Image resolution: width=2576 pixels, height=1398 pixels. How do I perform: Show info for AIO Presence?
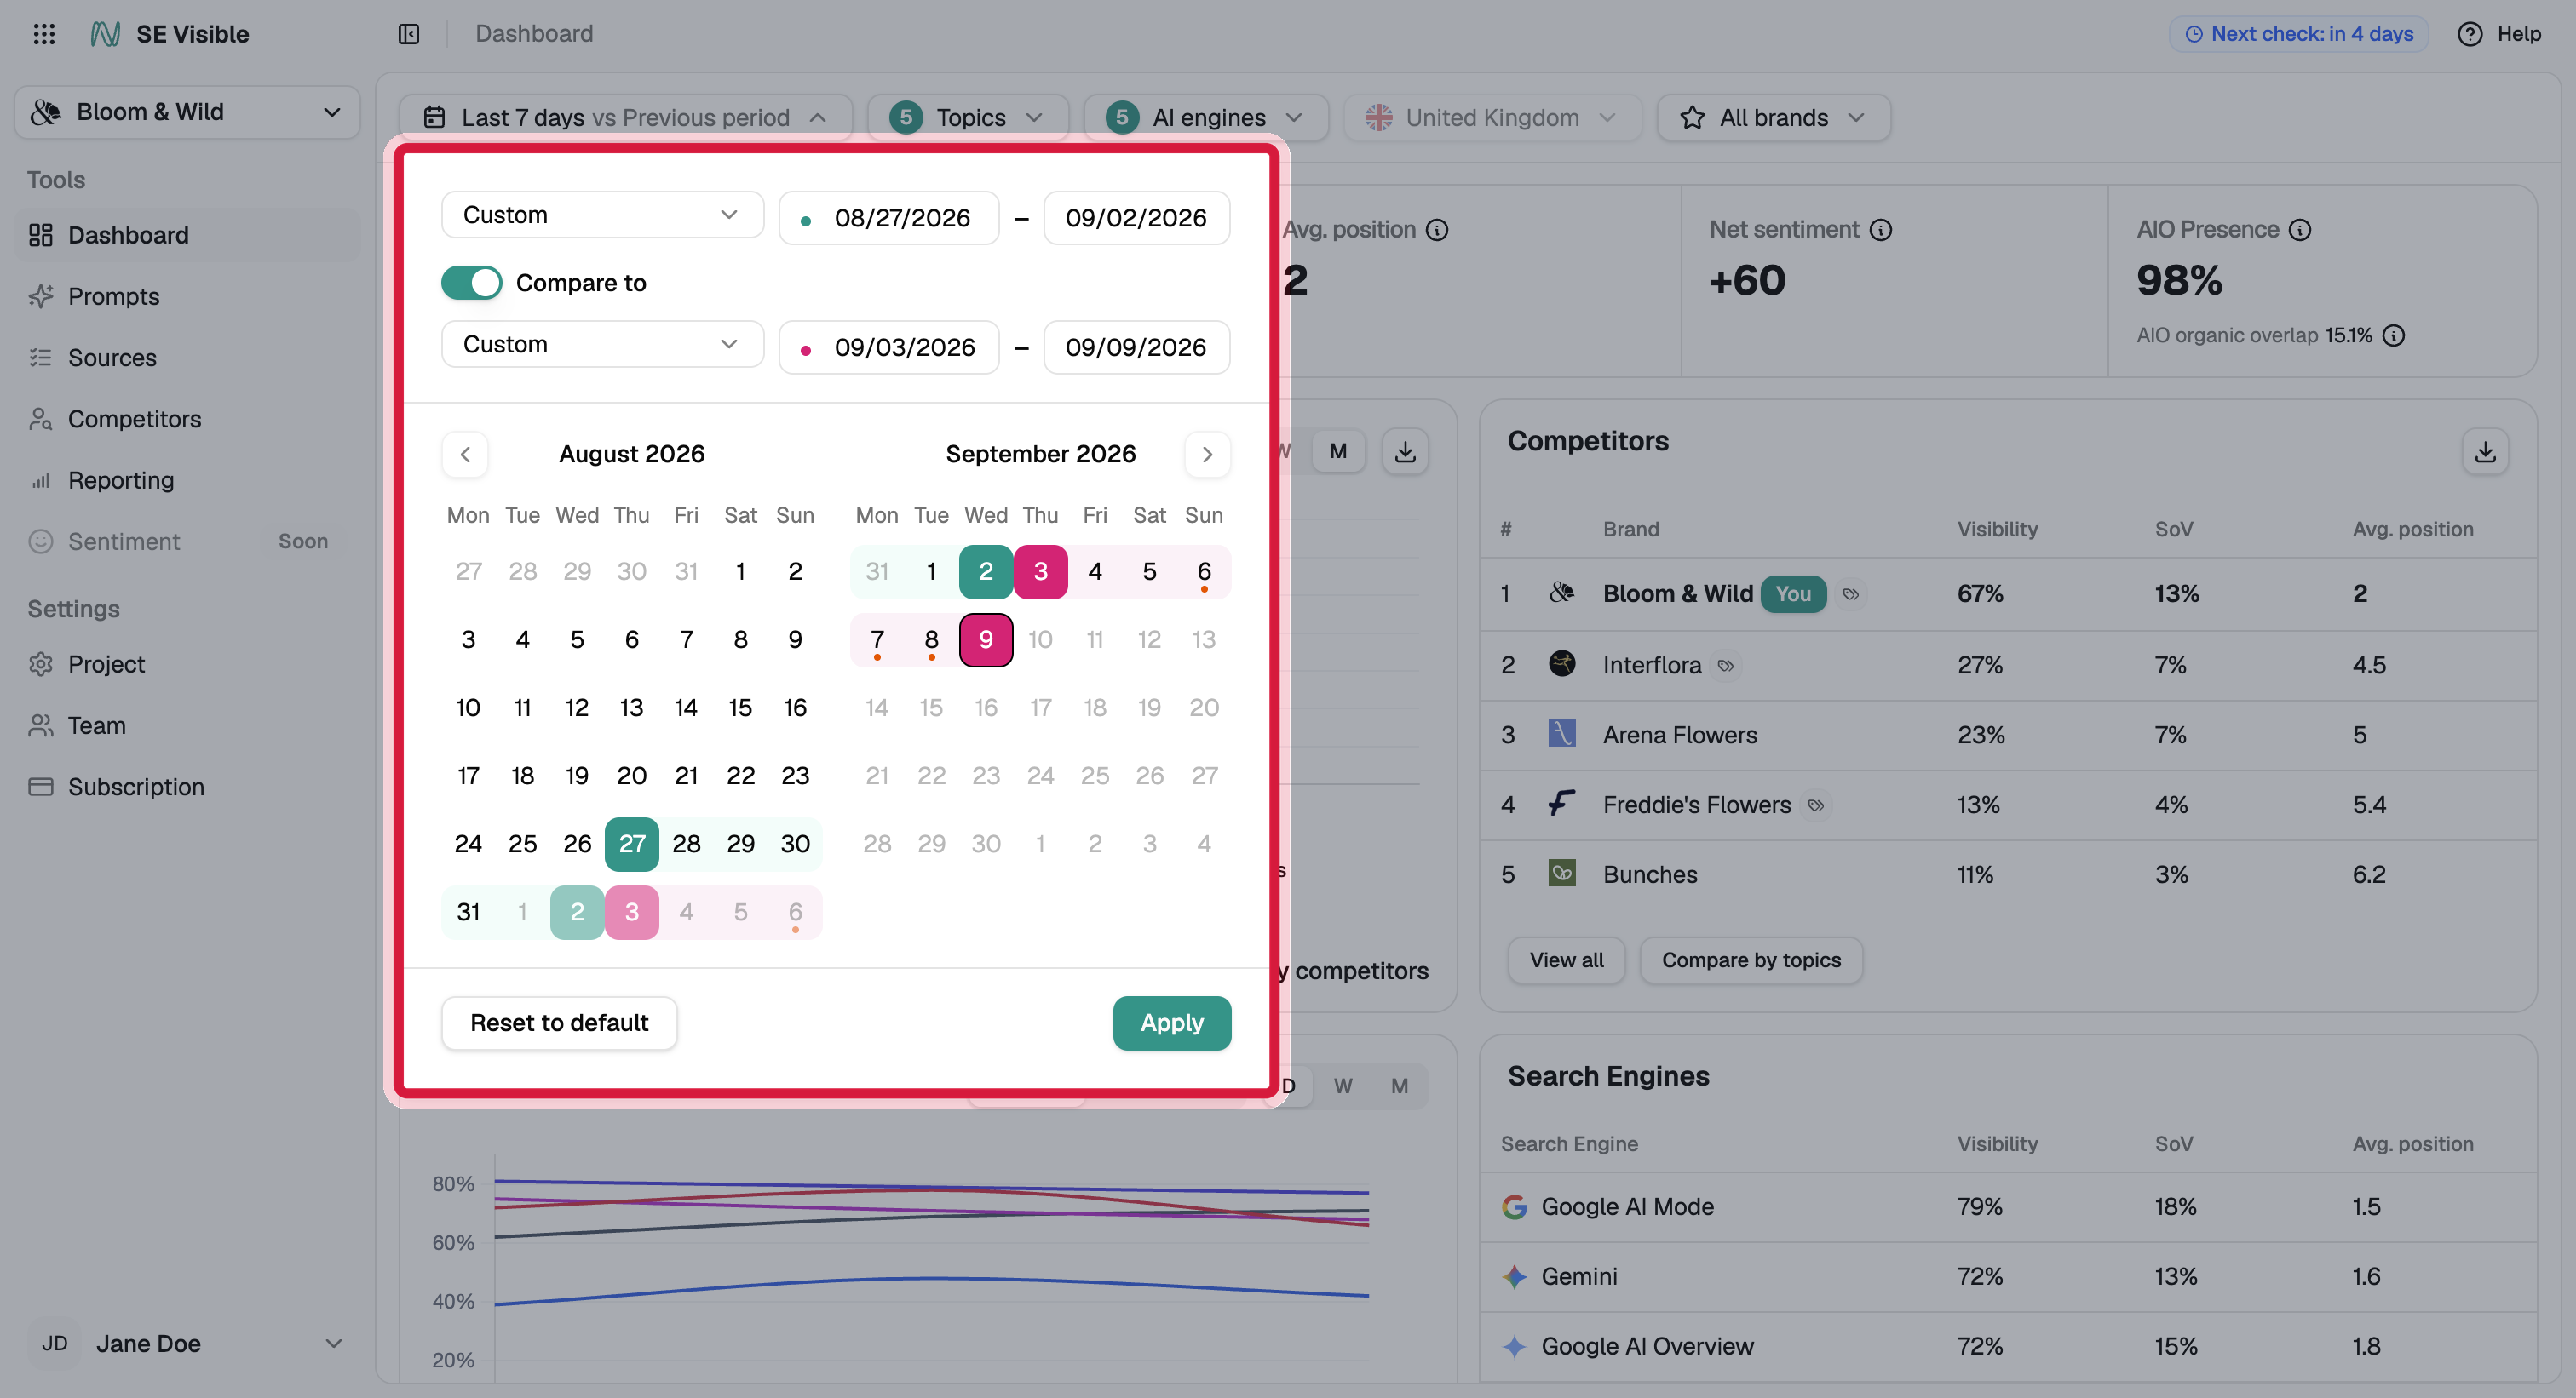[x=2300, y=230]
